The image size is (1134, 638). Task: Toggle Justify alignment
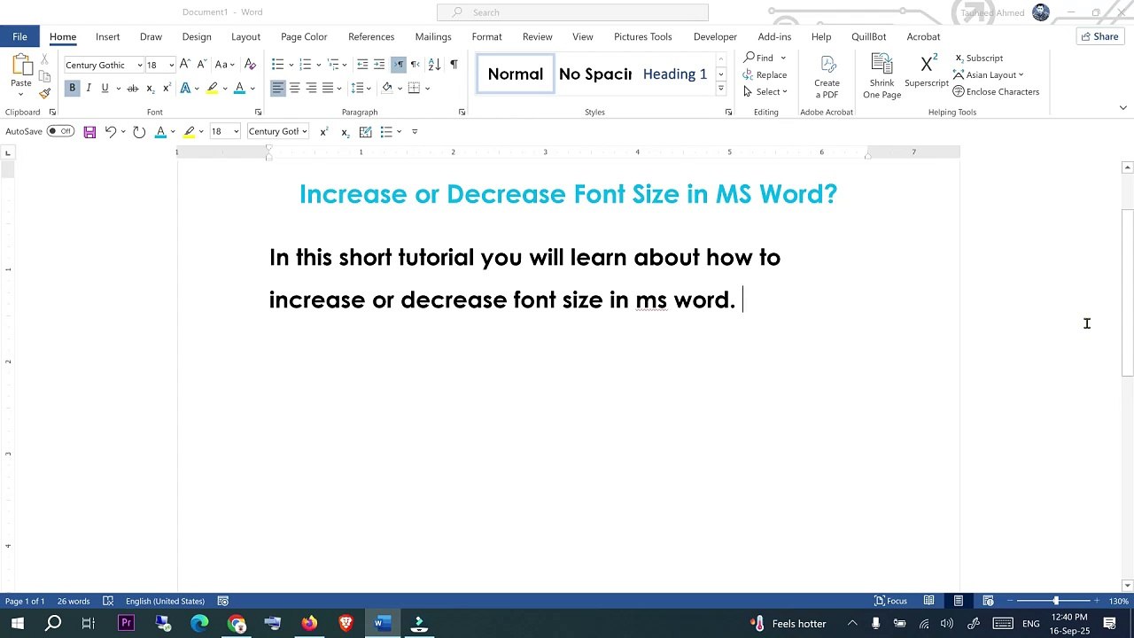tap(328, 88)
